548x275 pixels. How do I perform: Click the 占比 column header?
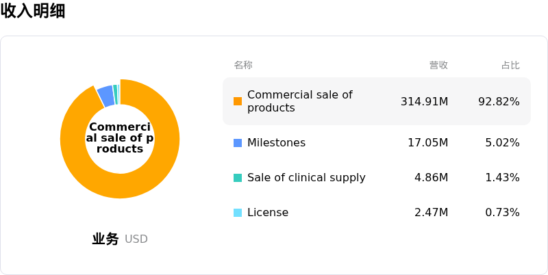[510, 65]
